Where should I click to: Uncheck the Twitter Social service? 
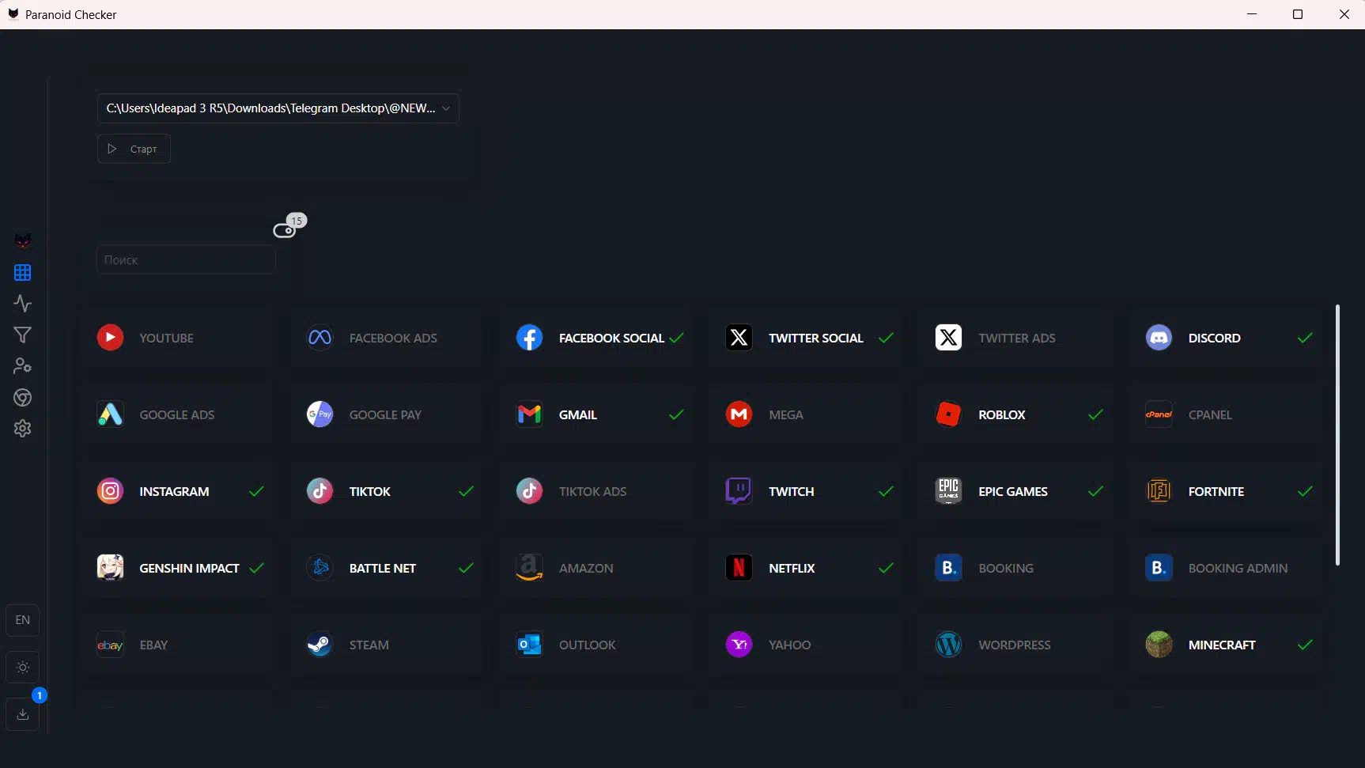[x=806, y=338]
